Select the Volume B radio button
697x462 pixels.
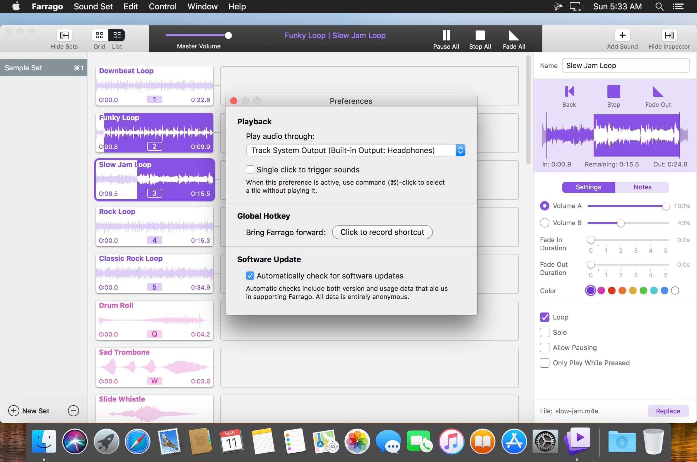(x=544, y=223)
